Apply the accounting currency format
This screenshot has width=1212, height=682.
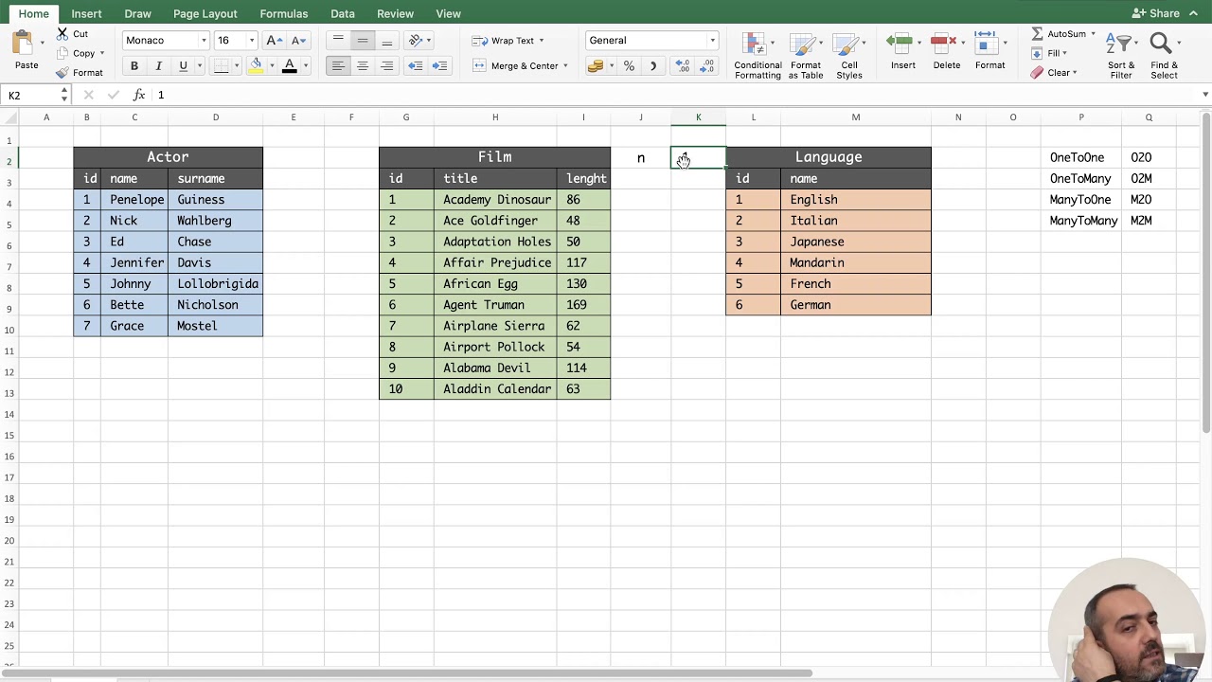click(x=595, y=66)
